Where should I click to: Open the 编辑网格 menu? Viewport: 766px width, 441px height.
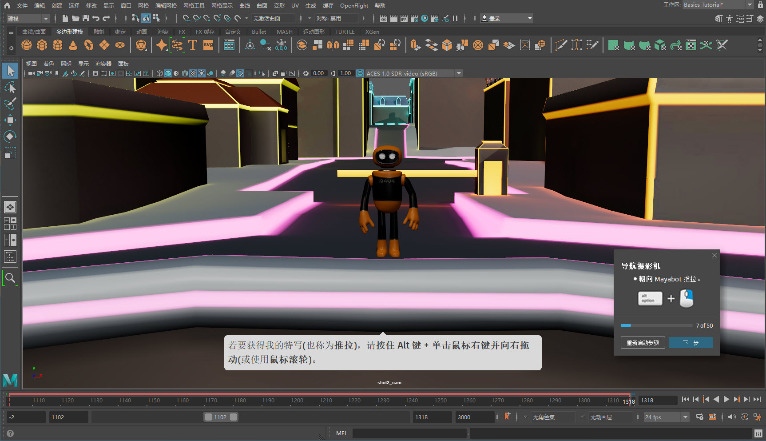click(x=166, y=5)
